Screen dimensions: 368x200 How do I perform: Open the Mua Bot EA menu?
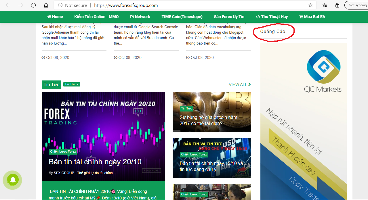coord(312,17)
